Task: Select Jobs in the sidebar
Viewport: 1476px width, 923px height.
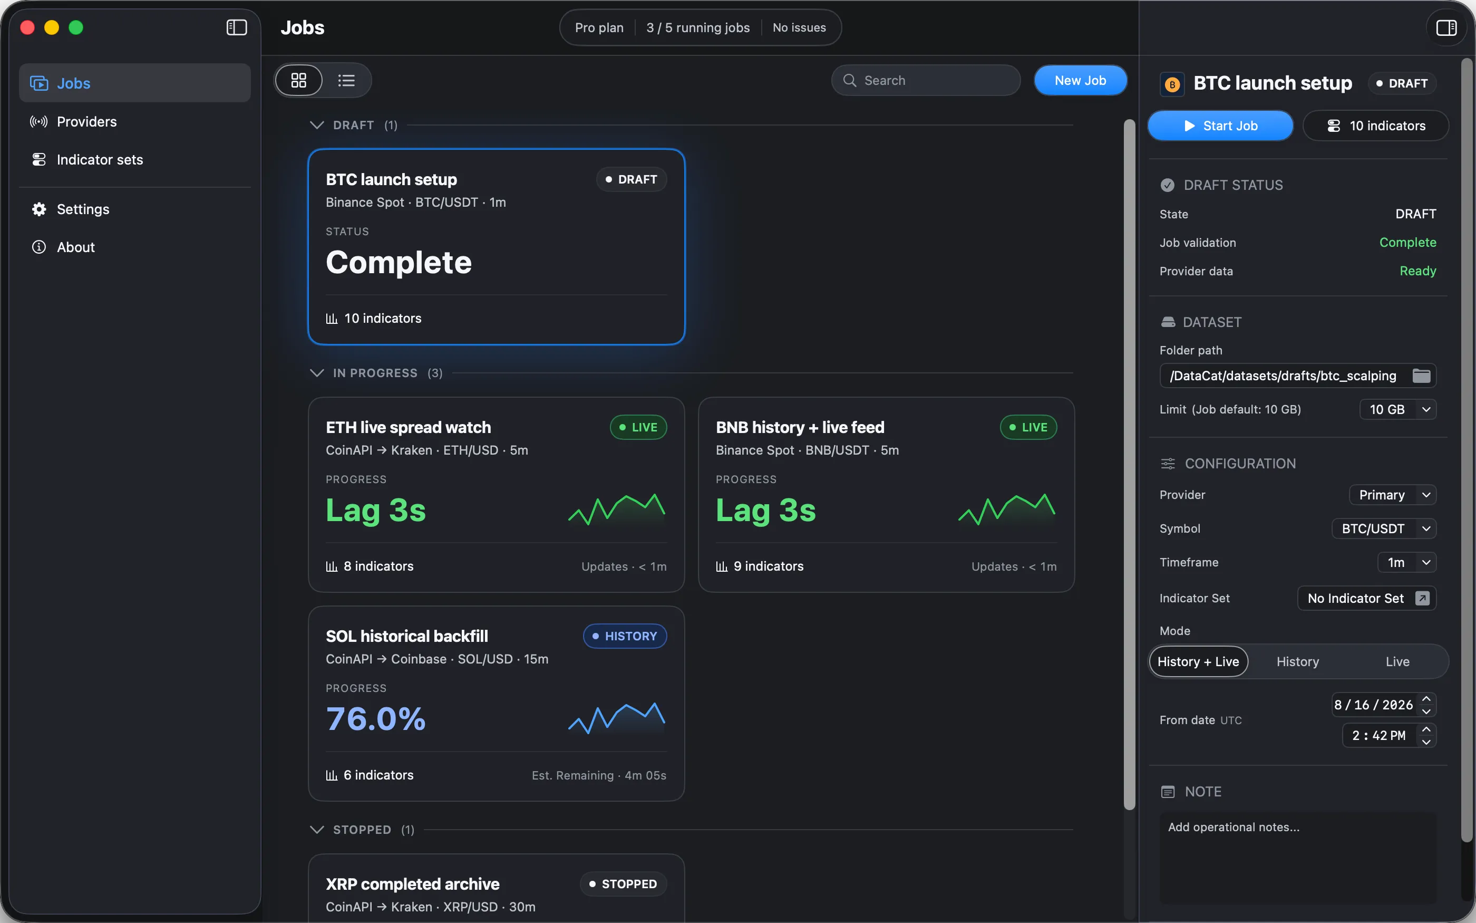Action: (135, 83)
